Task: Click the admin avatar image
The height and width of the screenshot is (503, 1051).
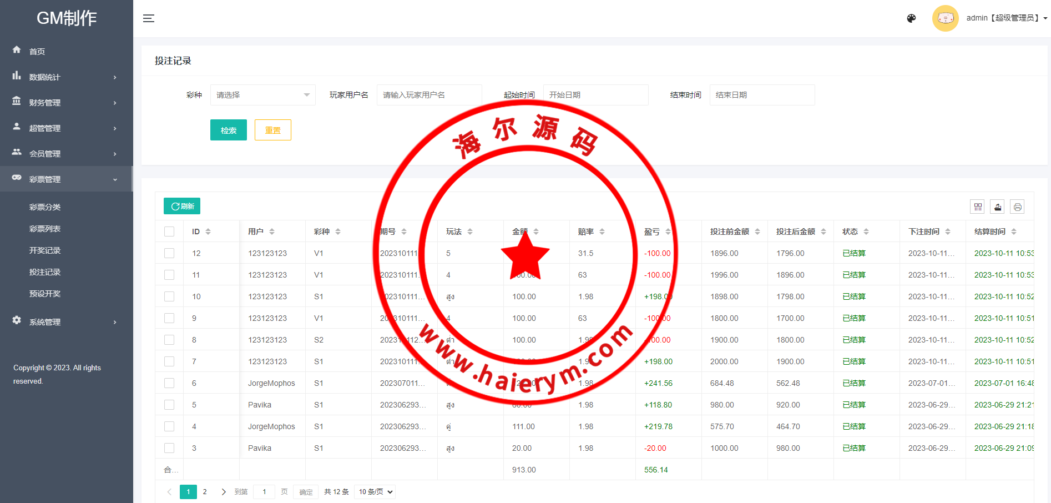Action: tap(945, 18)
